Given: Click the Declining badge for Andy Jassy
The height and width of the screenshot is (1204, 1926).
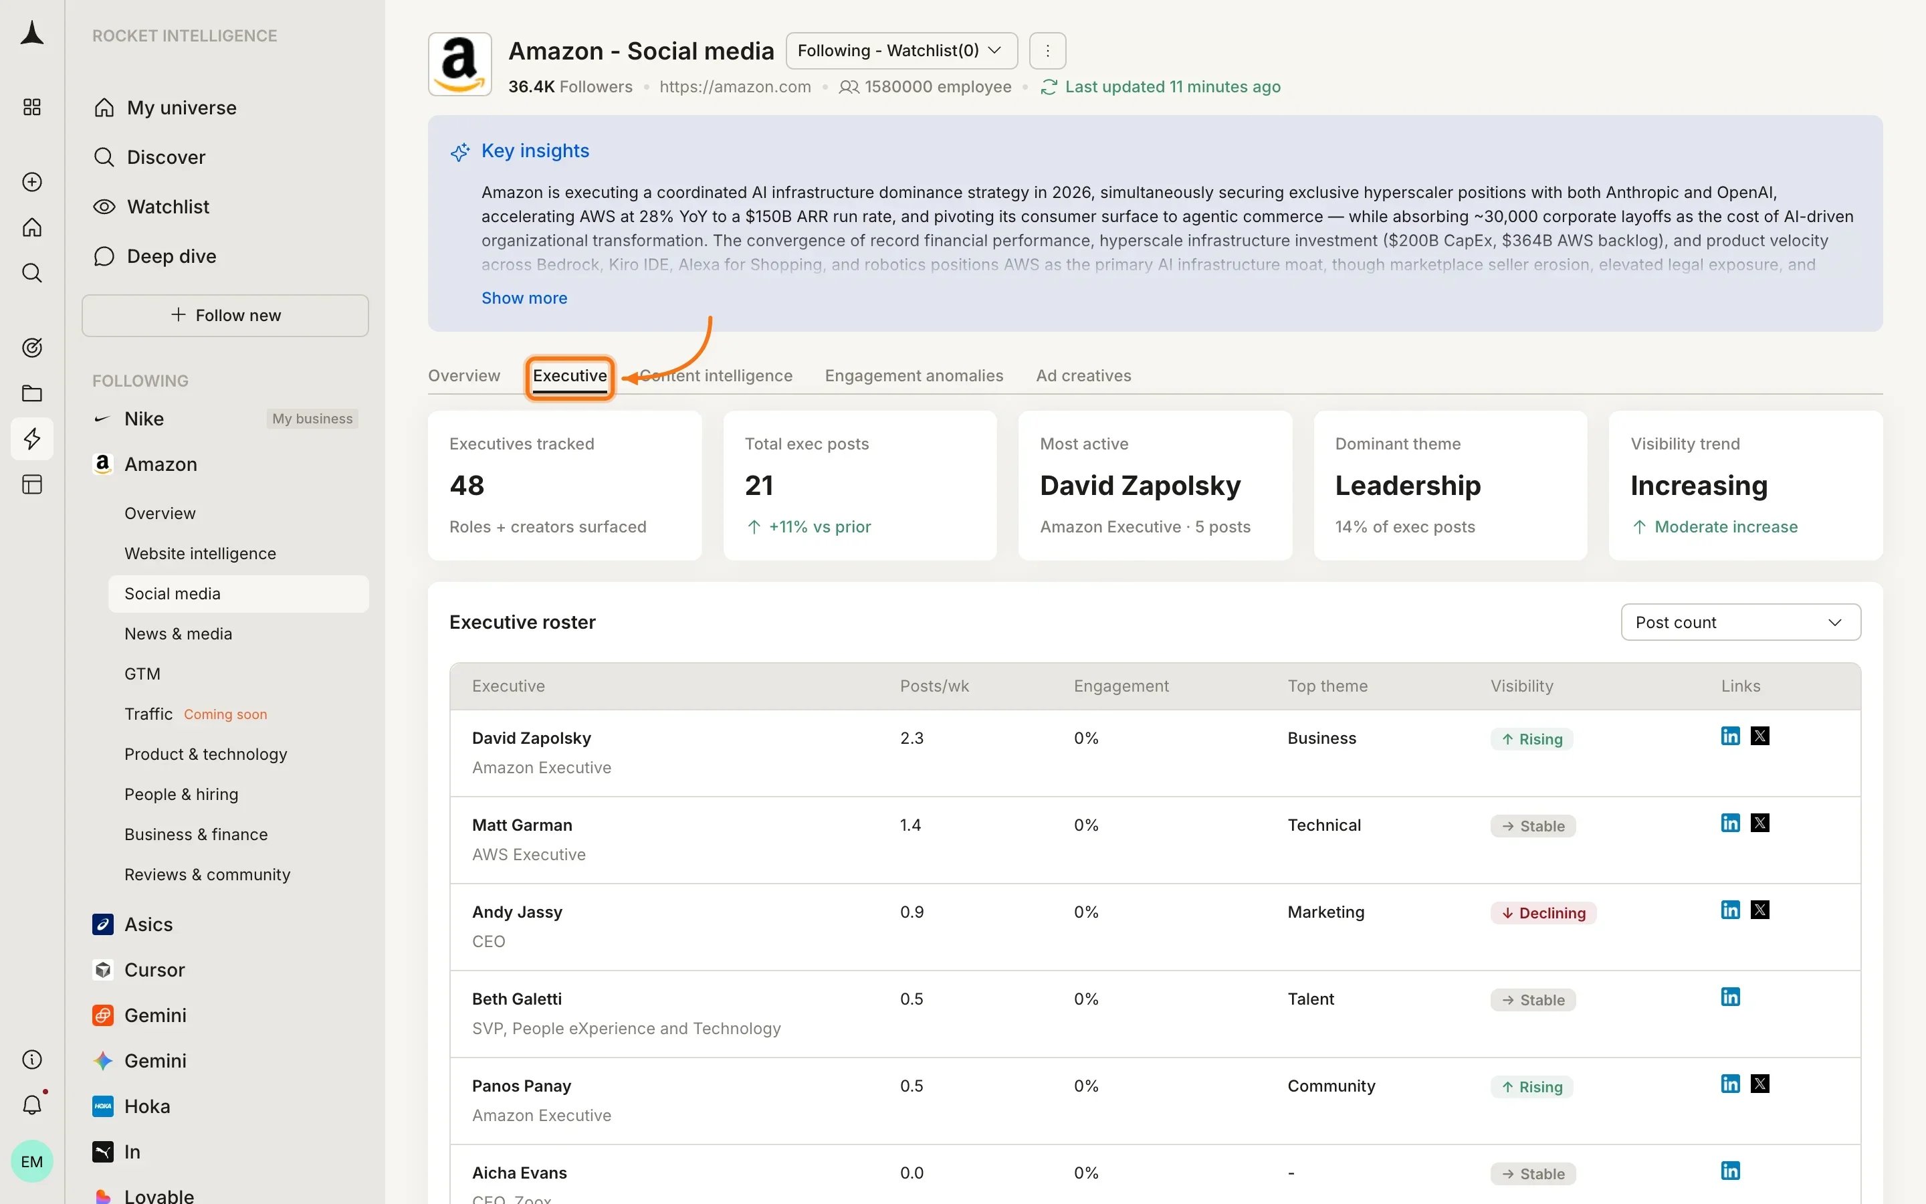Looking at the screenshot, I should (1543, 913).
